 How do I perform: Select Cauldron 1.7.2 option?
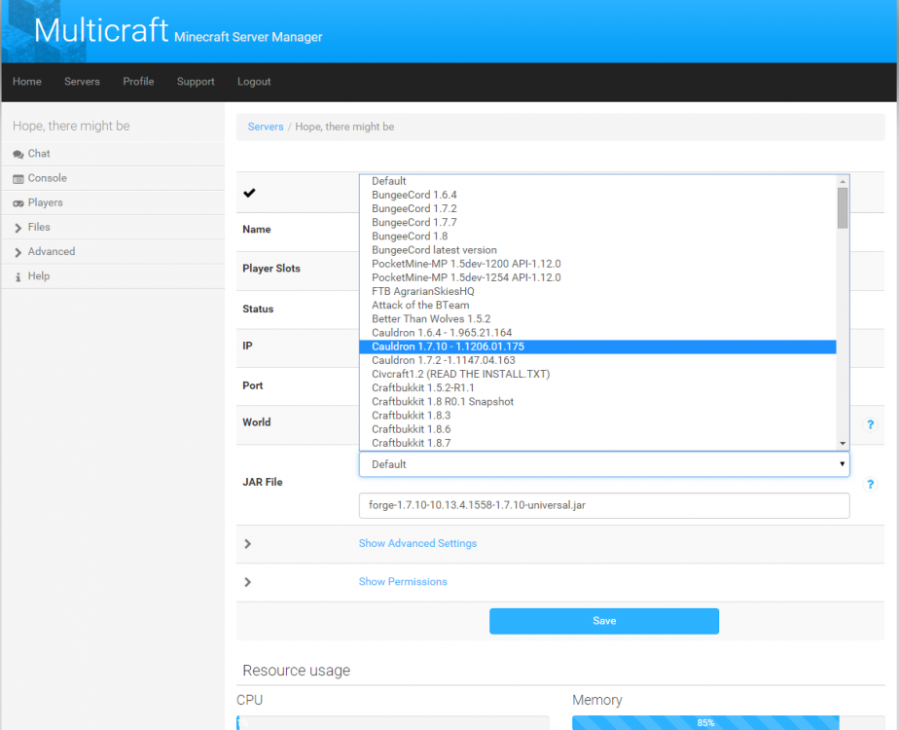[x=597, y=360]
